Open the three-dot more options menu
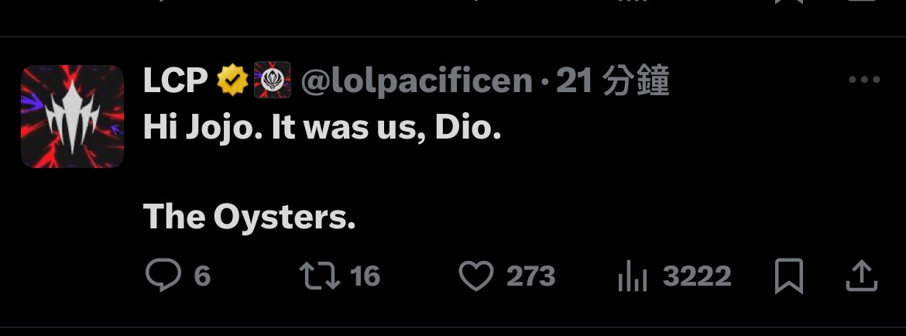 [x=863, y=81]
